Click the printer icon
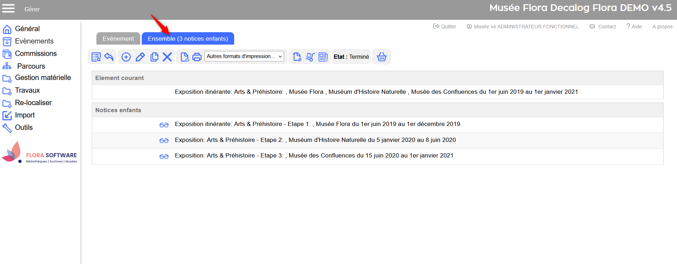The height and width of the screenshot is (264, 677). click(197, 57)
